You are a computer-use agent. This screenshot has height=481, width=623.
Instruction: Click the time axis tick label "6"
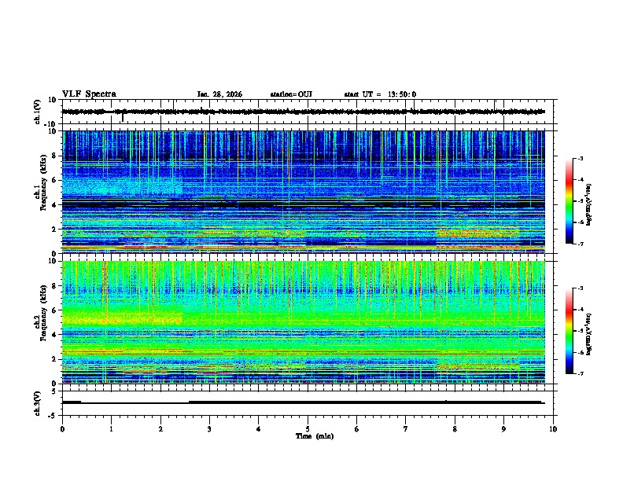click(357, 429)
